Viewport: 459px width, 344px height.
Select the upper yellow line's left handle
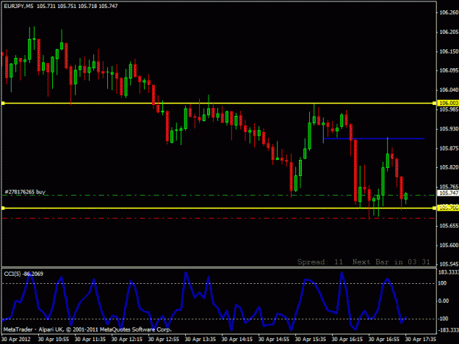coord(3,103)
